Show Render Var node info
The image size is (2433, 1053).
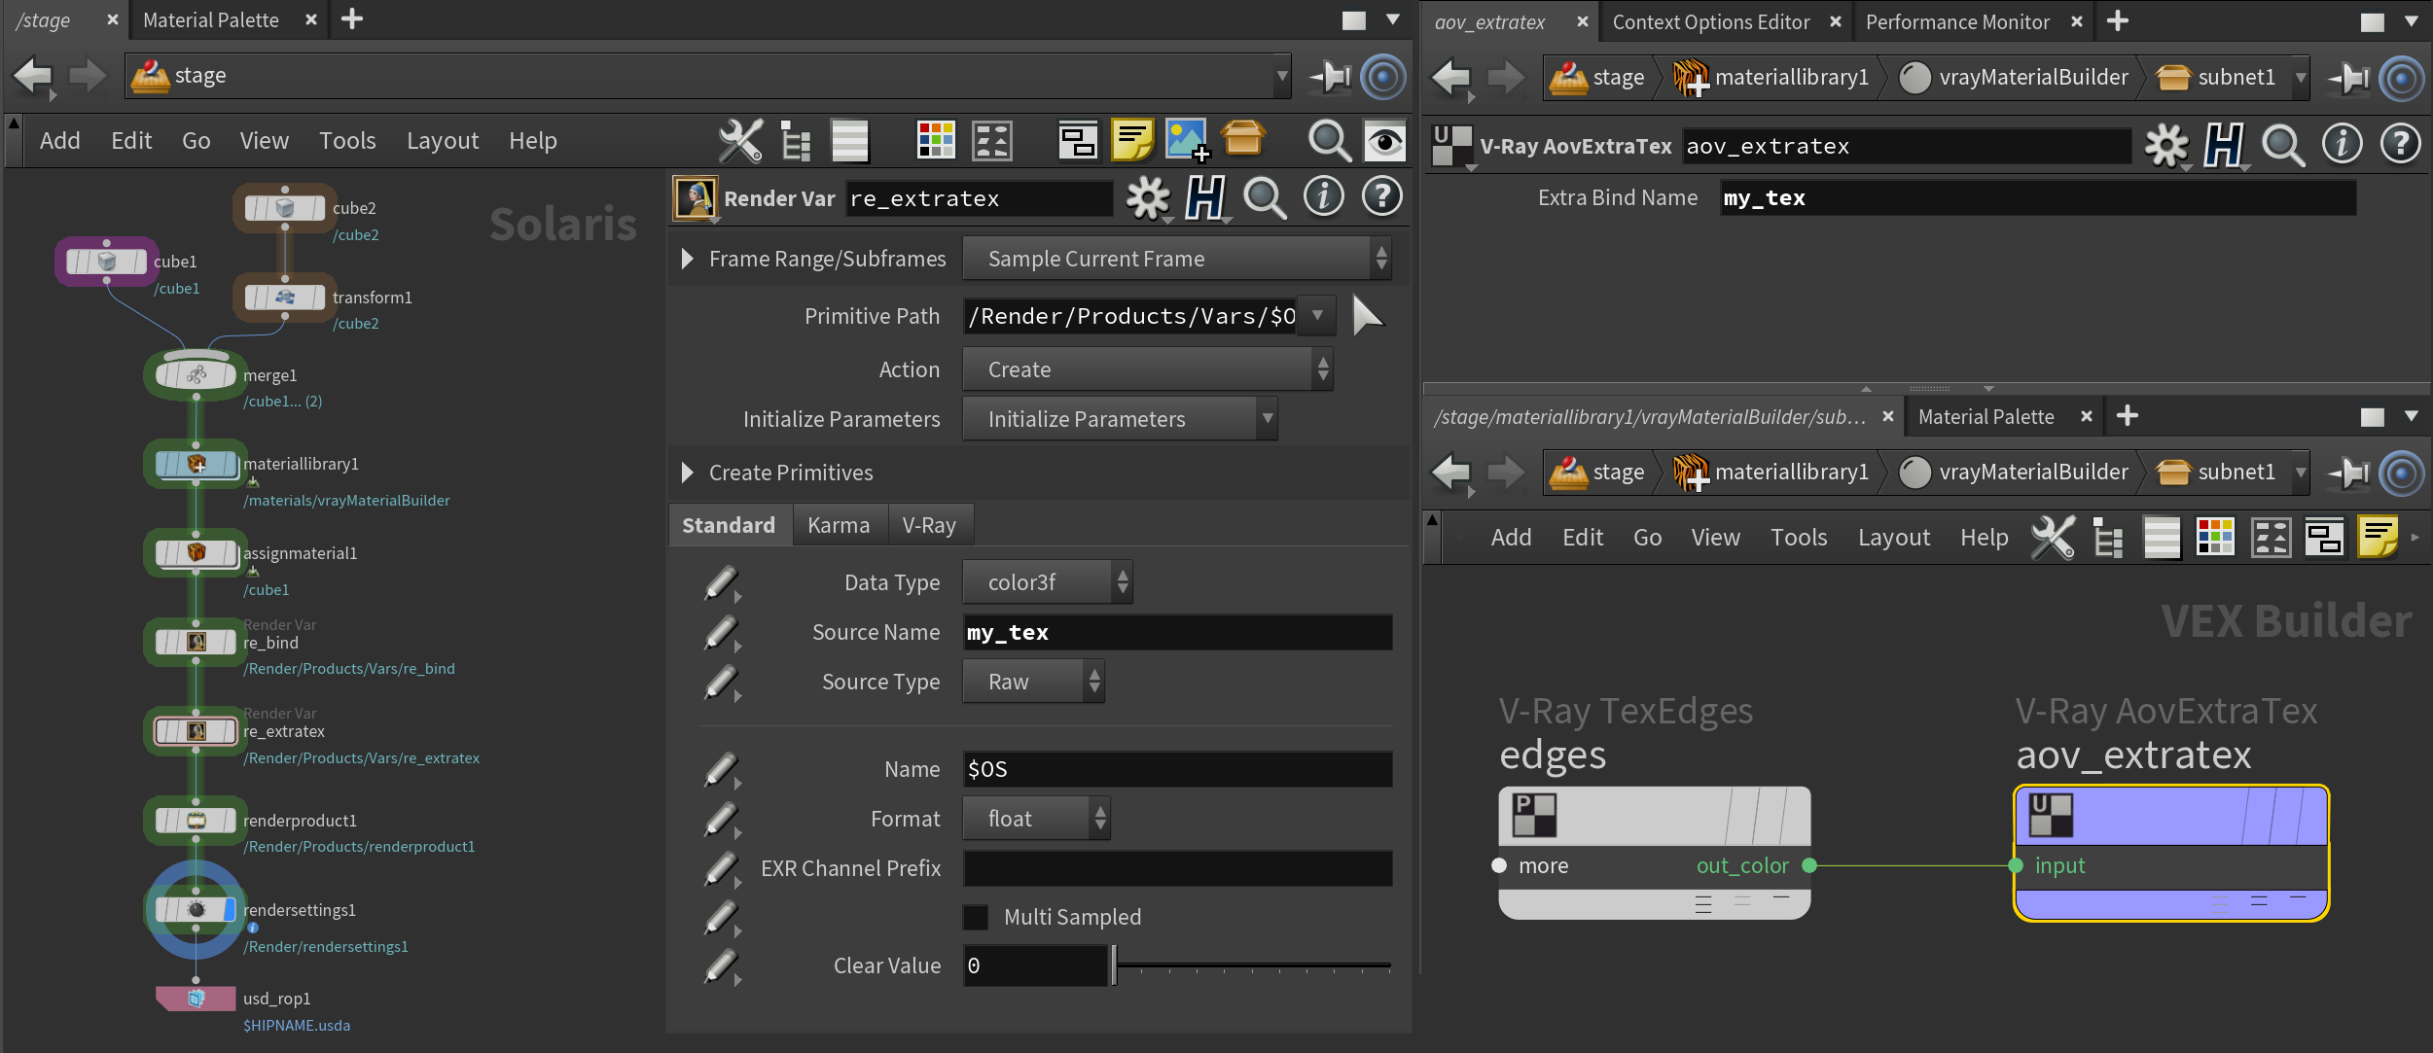point(1323,196)
